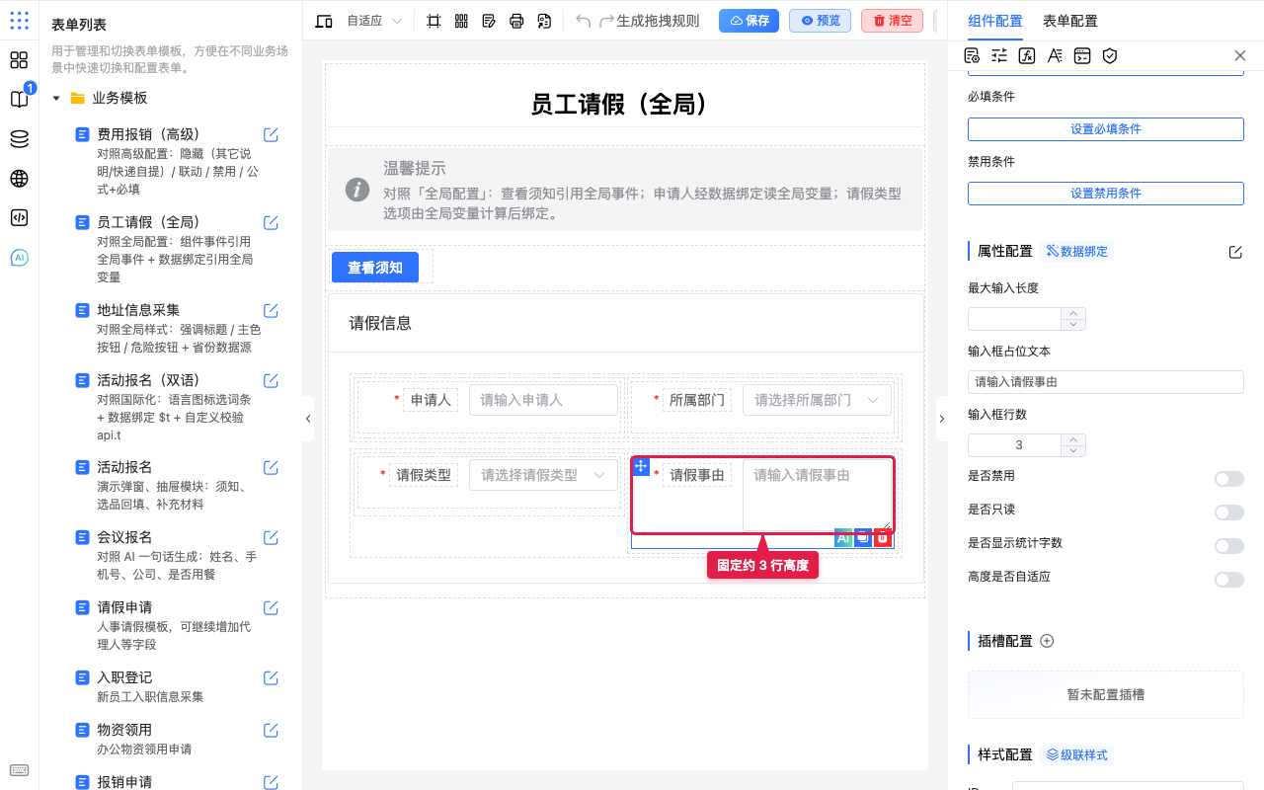The width and height of the screenshot is (1264, 790).
Task: Switch to the 组件配置 tab
Action: click(995, 21)
